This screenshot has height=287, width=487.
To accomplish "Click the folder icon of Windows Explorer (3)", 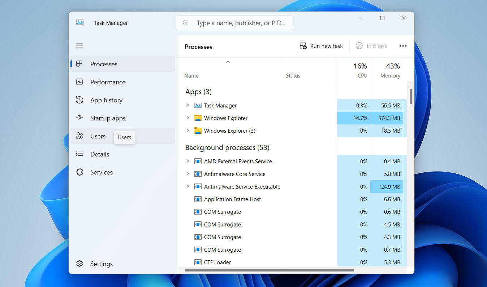I will [198, 131].
